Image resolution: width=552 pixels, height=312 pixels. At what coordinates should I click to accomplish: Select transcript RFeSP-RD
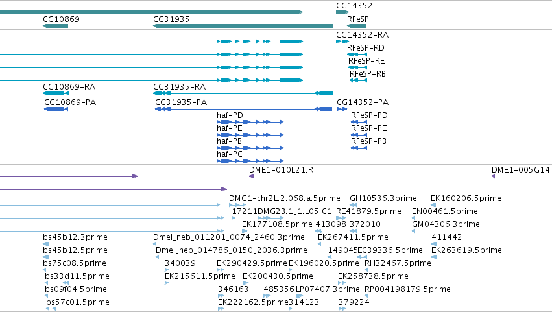(x=365, y=48)
